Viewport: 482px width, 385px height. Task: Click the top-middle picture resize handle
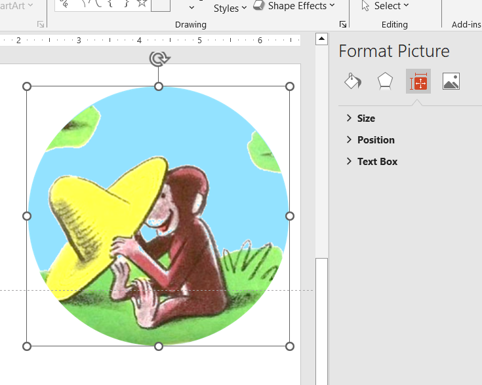[x=158, y=86]
